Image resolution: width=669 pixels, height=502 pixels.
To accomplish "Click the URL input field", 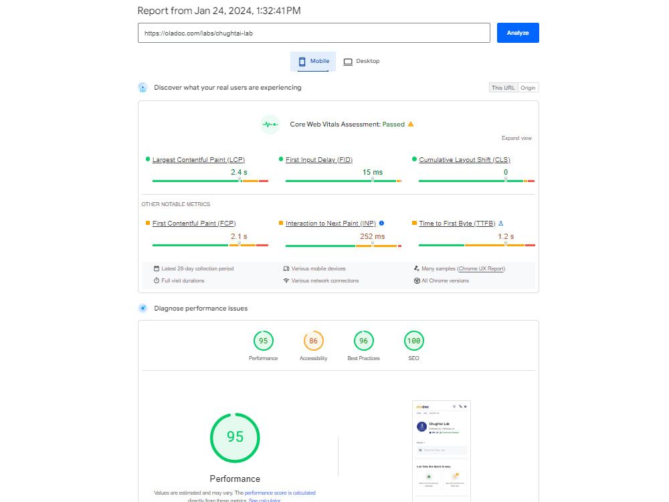I will [314, 33].
